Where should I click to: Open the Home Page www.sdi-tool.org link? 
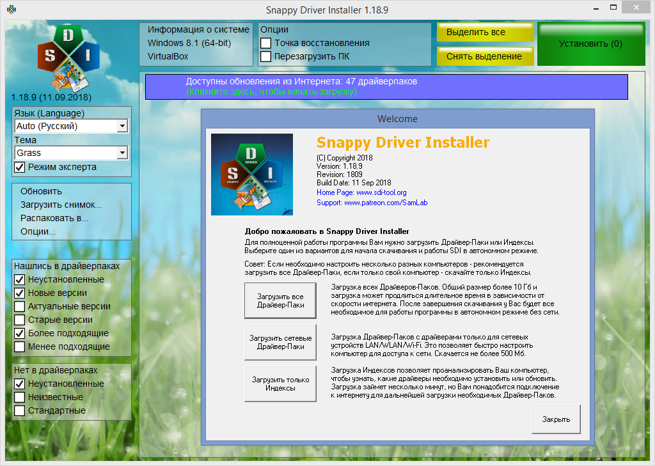(361, 192)
